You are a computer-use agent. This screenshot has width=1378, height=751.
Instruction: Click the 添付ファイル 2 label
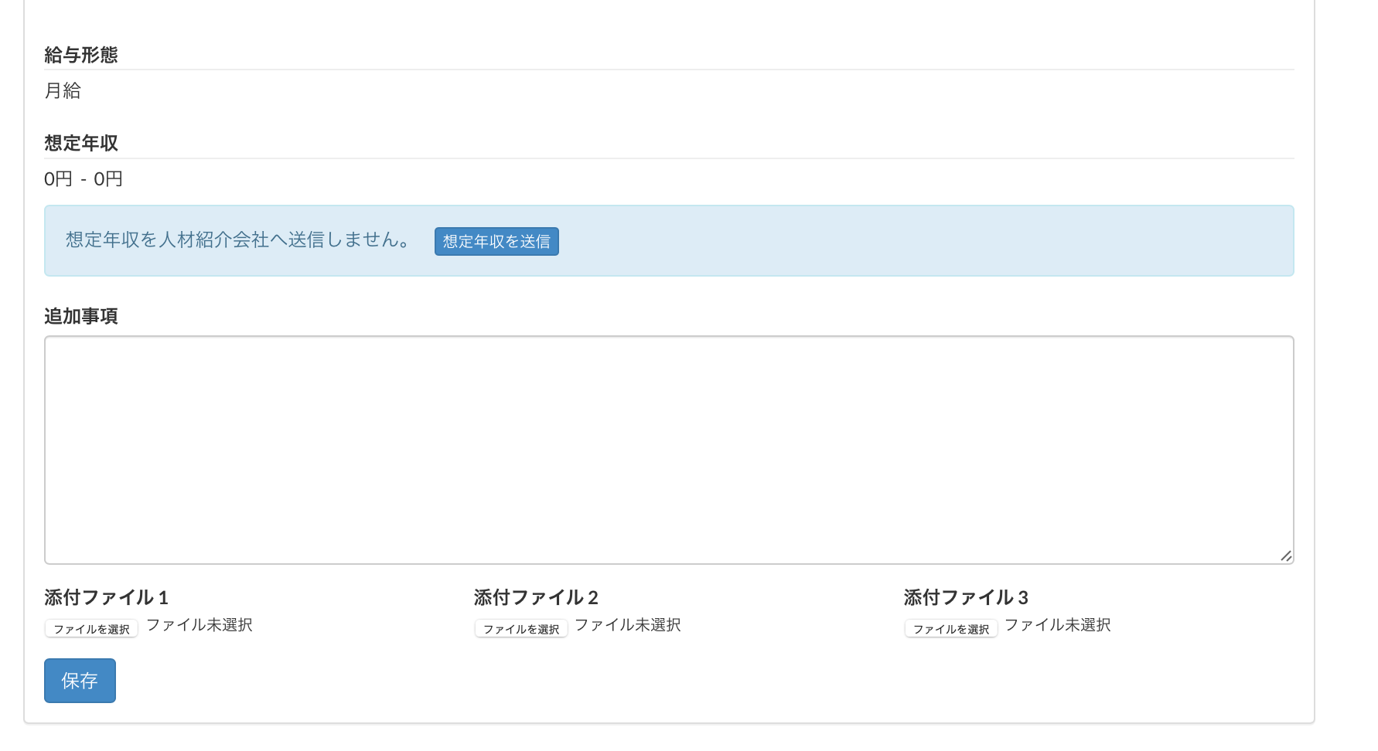536,597
